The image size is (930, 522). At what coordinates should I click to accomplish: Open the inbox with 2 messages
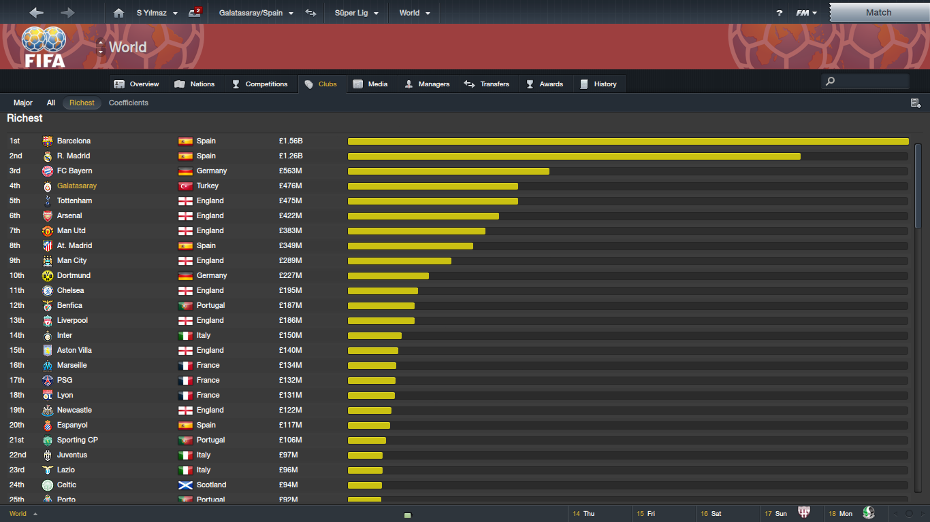(x=195, y=12)
